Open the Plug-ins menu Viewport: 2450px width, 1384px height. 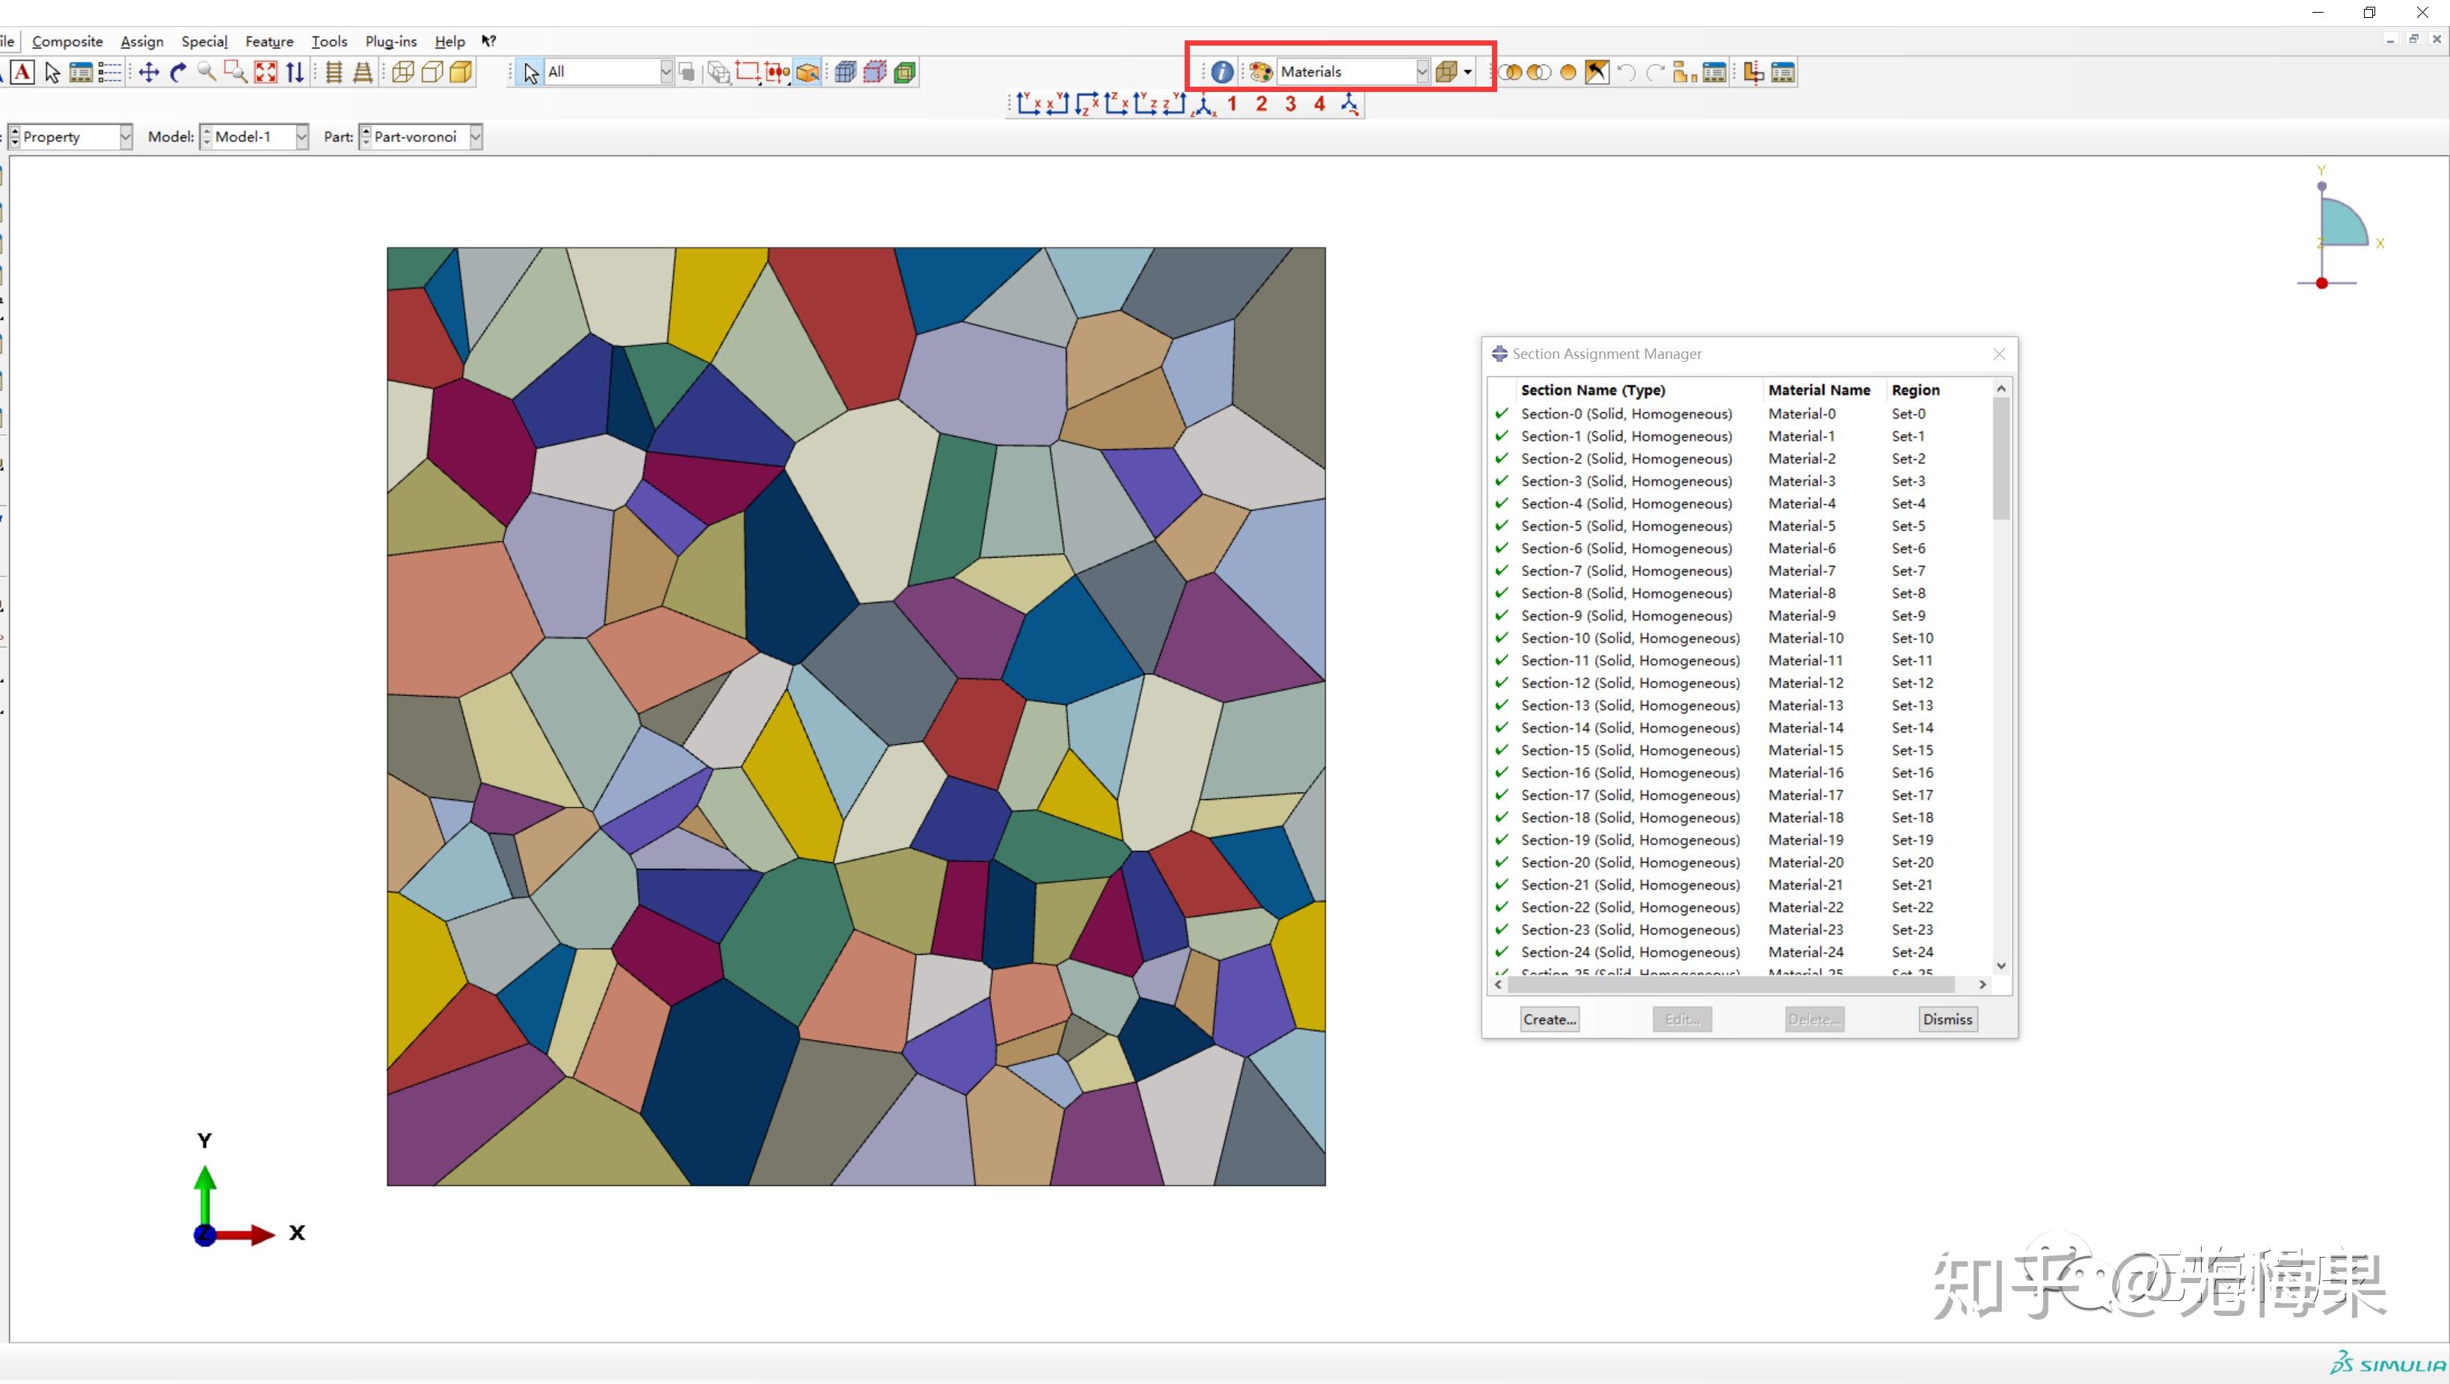pos(391,42)
